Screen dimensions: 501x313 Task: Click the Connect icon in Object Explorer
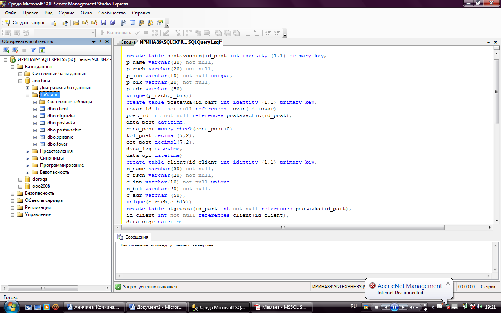pyautogui.click(x=6, y=50)
